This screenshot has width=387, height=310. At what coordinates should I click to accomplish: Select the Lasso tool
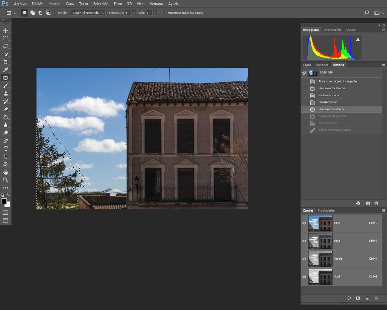pyautogui.click(x=5, y=46)
